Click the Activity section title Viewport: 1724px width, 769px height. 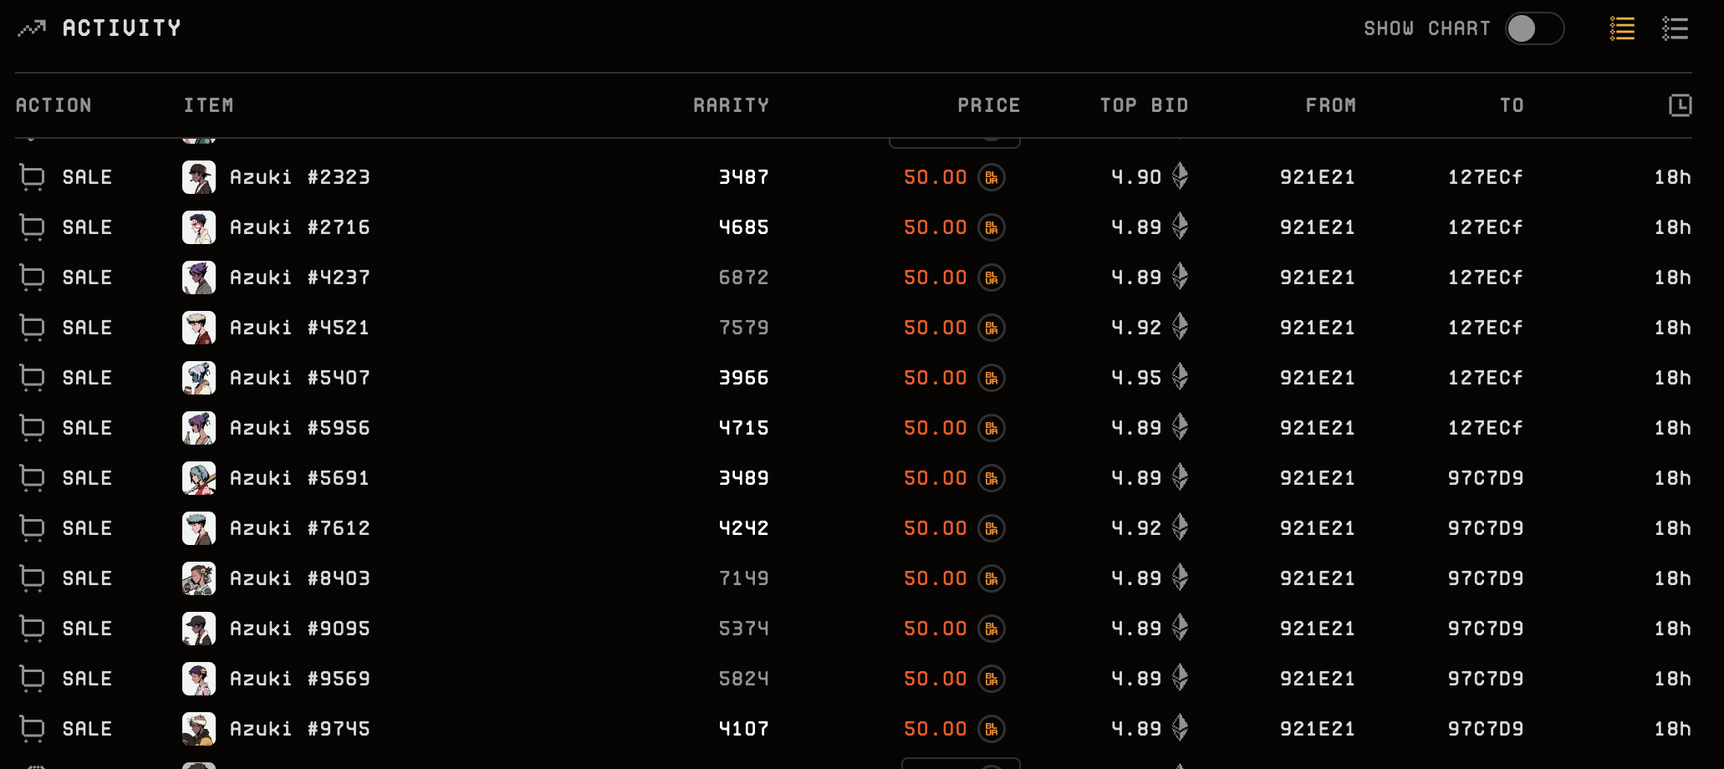[x=122, y=28]
